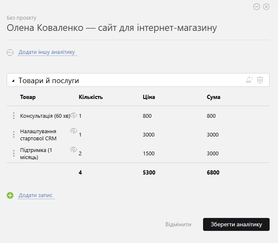This screenshot has height=243, width=278.
Task: Click price 3000 in Налаштування стартової CRM row
Action: tap(149, 135)
